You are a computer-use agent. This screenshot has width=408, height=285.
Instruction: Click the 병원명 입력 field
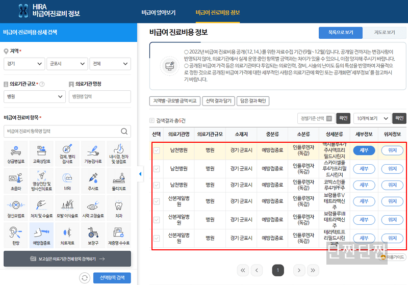[100, 96]
